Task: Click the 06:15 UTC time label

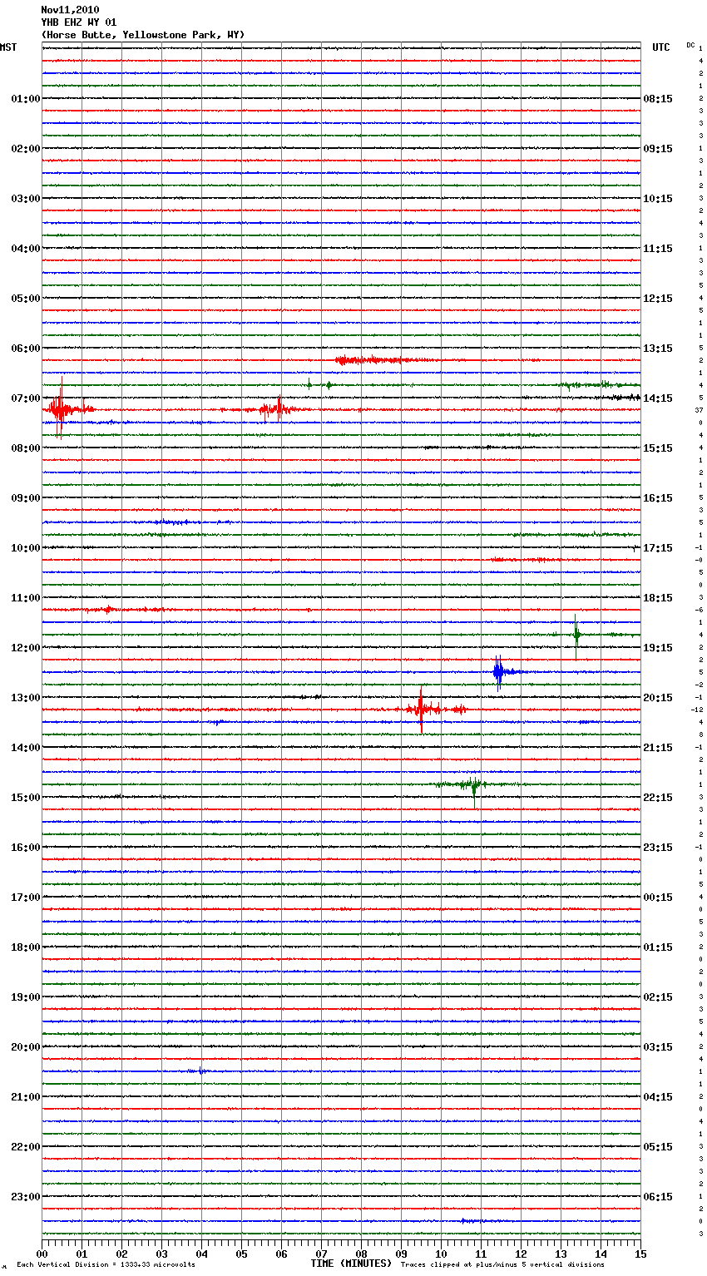Action: click(658, 1197)
